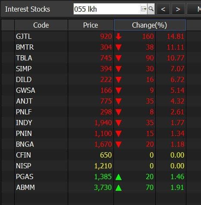This screenshot has width=201, height=205.
Task: Click the down arrow icon for GJTL
Action: (x=119, y=36)
